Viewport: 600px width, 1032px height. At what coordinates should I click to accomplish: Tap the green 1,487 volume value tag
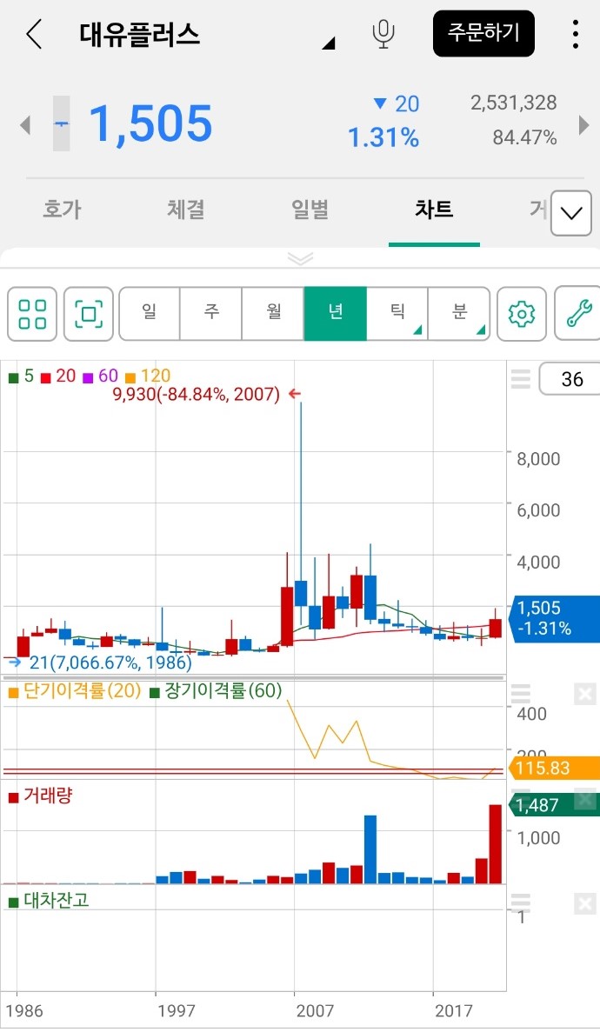555,805
